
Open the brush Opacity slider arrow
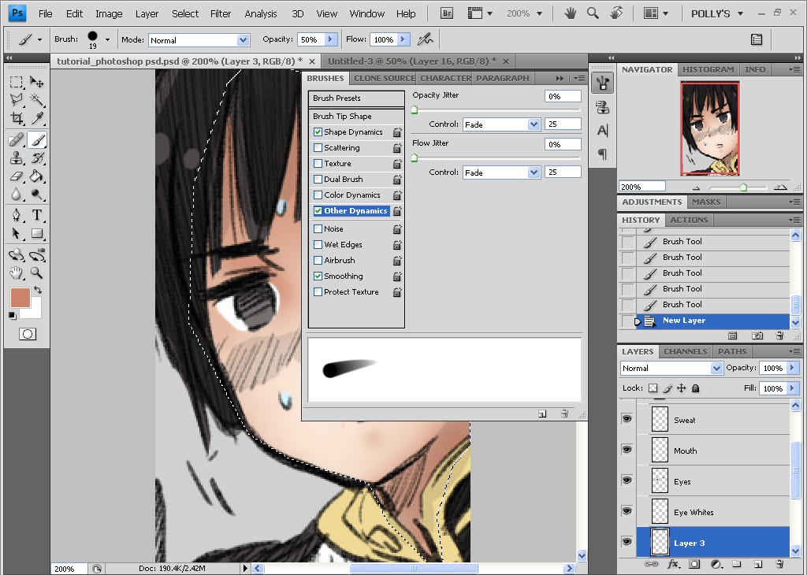330,39
